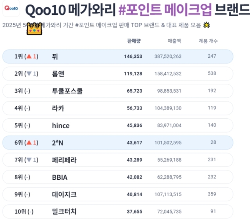Click sales volume 43,289
Viewport: 250px width, 219px height.
coord(135,160)
